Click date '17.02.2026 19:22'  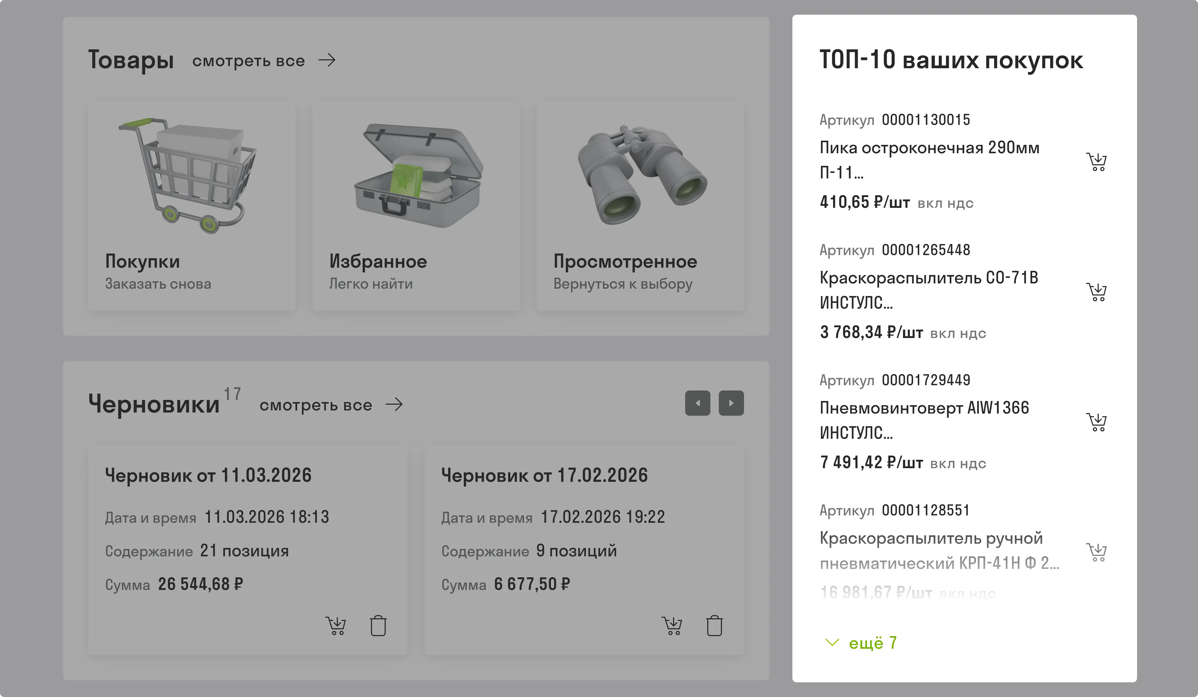click(x=603, y=517)
